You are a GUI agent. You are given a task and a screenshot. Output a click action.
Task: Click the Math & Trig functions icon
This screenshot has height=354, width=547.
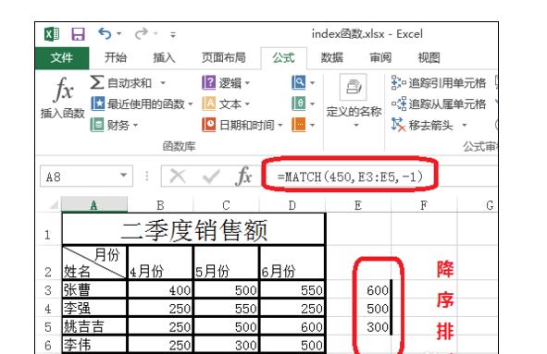click(299, 104)
